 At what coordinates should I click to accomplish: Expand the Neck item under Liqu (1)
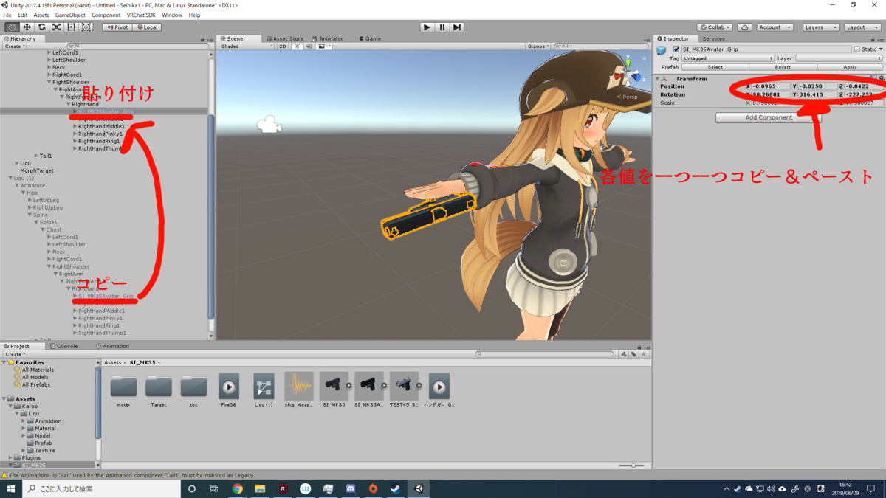[x=49, y=252]
